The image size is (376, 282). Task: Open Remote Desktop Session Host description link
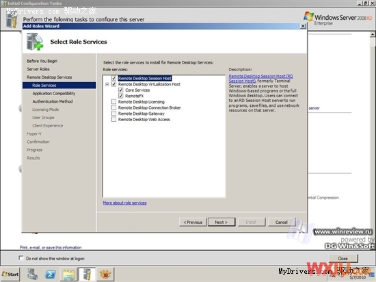tap(260, 79)
